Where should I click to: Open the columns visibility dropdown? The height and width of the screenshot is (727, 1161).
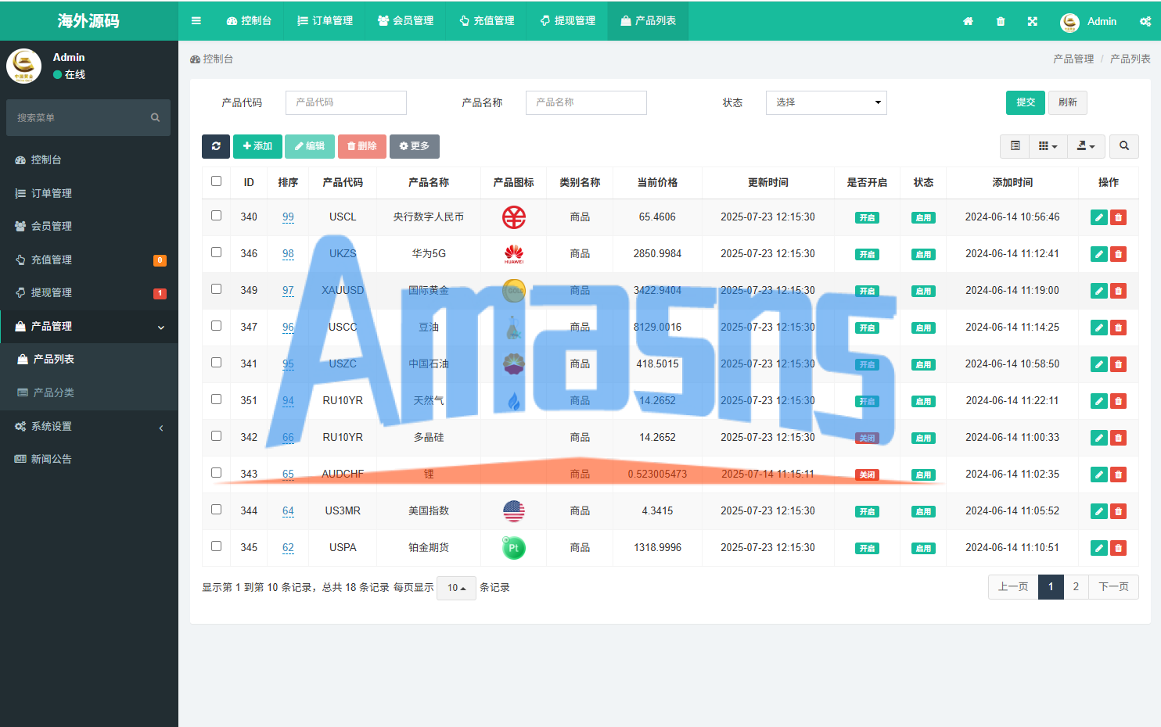(1048, 146)
